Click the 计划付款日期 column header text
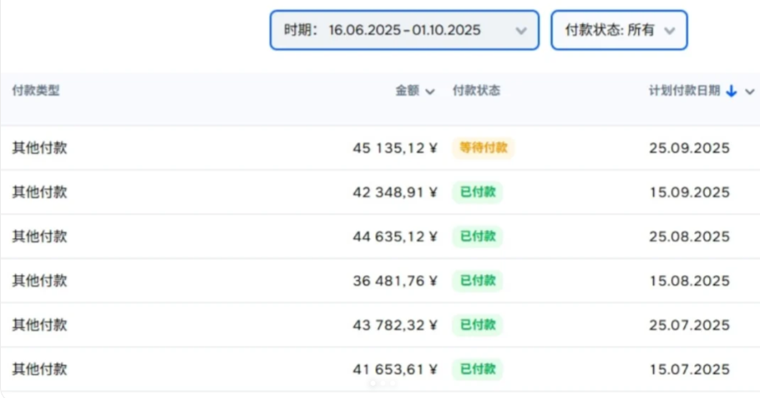This screenshot has width=760, height=398. [x=684, y=91]
